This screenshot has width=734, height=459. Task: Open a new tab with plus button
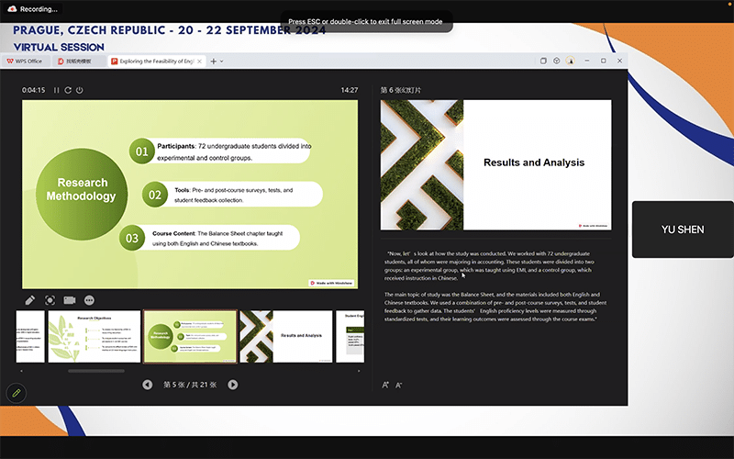[x=214, y=62]
